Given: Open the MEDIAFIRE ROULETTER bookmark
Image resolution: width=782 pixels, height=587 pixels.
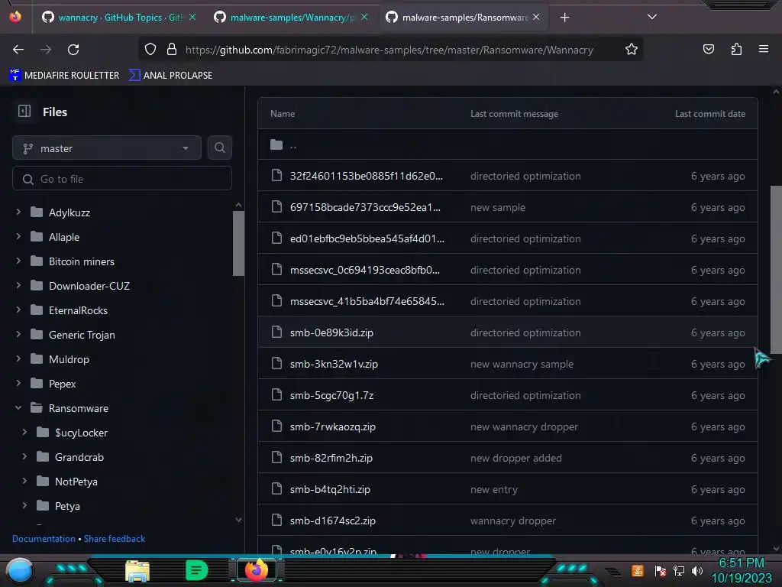Looking at the screenshot, I should pyautogui.click(x=64, y=76).
